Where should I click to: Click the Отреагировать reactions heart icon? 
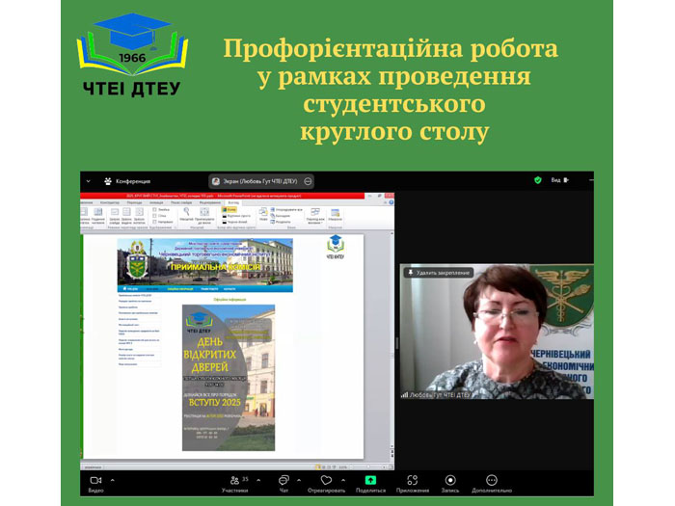(326, 479)
